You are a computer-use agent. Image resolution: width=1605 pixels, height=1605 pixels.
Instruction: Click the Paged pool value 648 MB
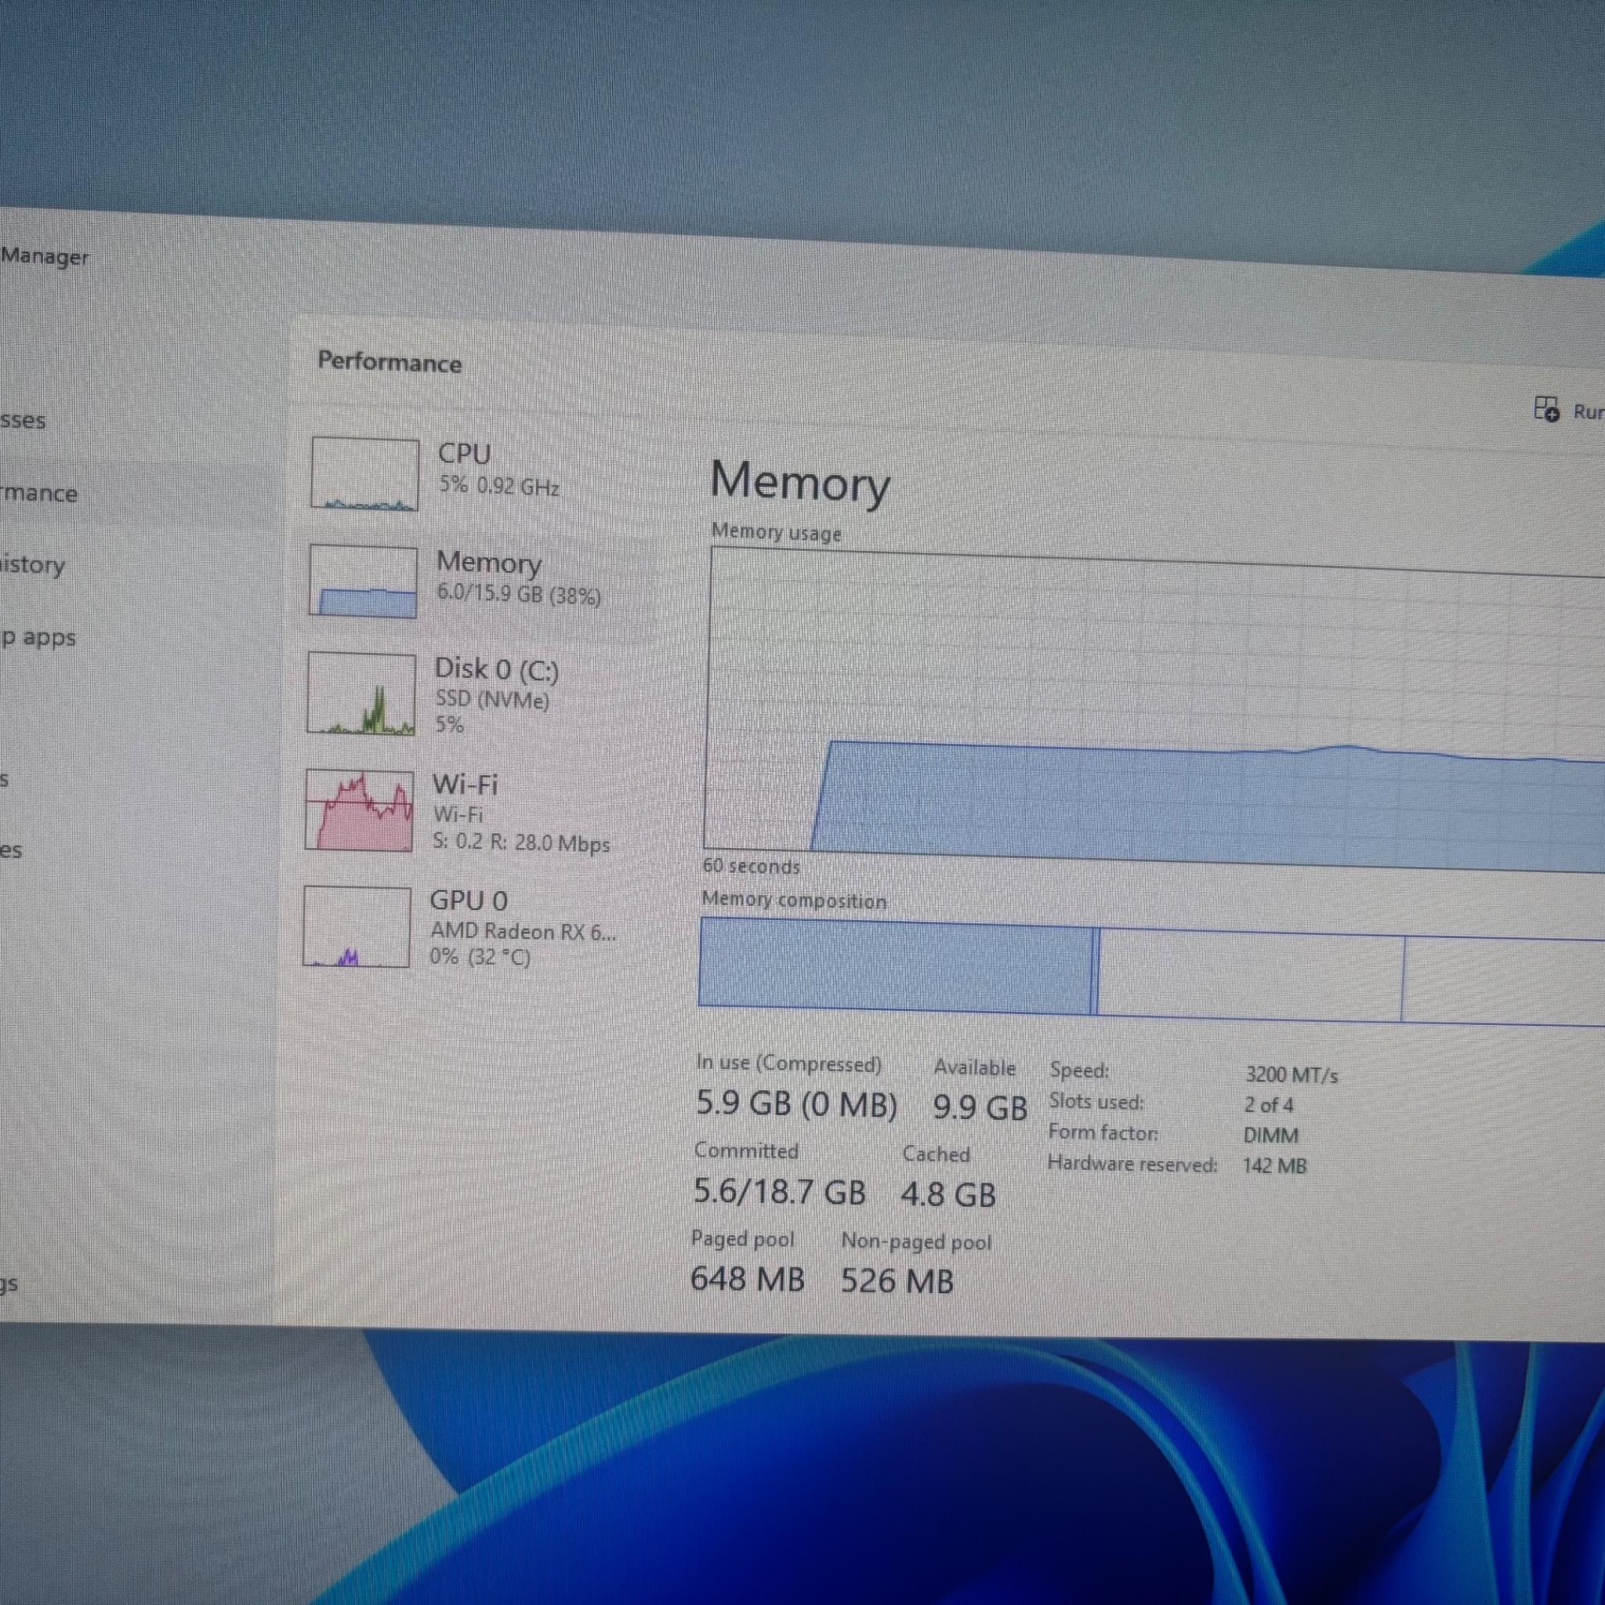[748, 1279]
